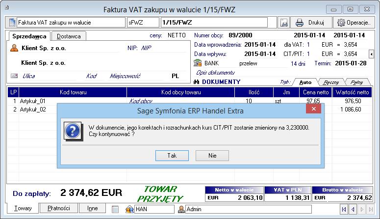Click the document name field Faktura VAT zakupu
This screenshot has height=219, width=380.
71,23
